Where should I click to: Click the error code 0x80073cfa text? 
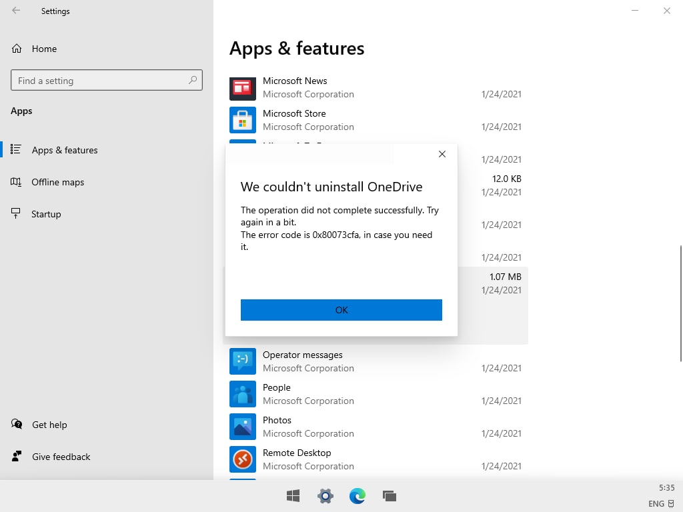336,235
